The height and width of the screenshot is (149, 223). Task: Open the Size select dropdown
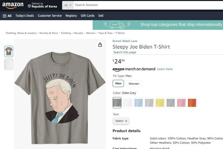pyautogui.click(x=121, y=121)
